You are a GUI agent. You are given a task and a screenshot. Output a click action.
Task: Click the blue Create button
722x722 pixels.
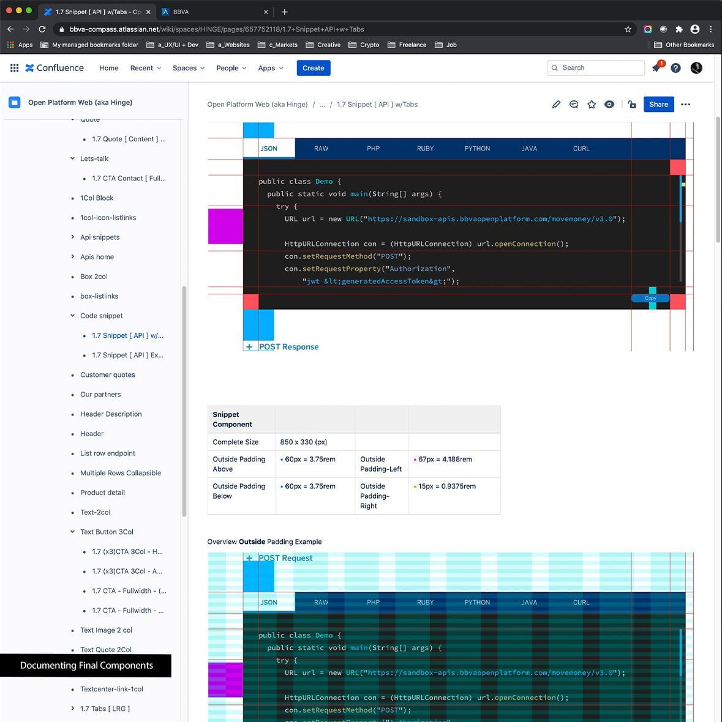point(313,68)
